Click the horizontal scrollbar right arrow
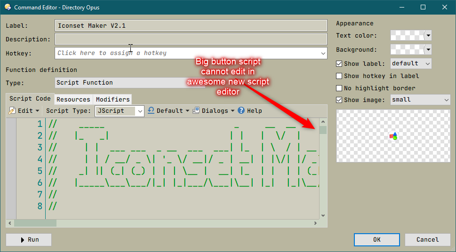The height and width of the screenshot is (252, 456). pyautogui.click(x=315, y=223)
